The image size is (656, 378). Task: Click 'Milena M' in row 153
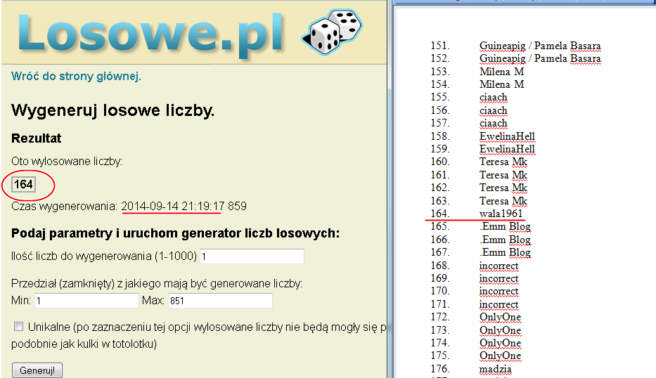coord(501,72)
